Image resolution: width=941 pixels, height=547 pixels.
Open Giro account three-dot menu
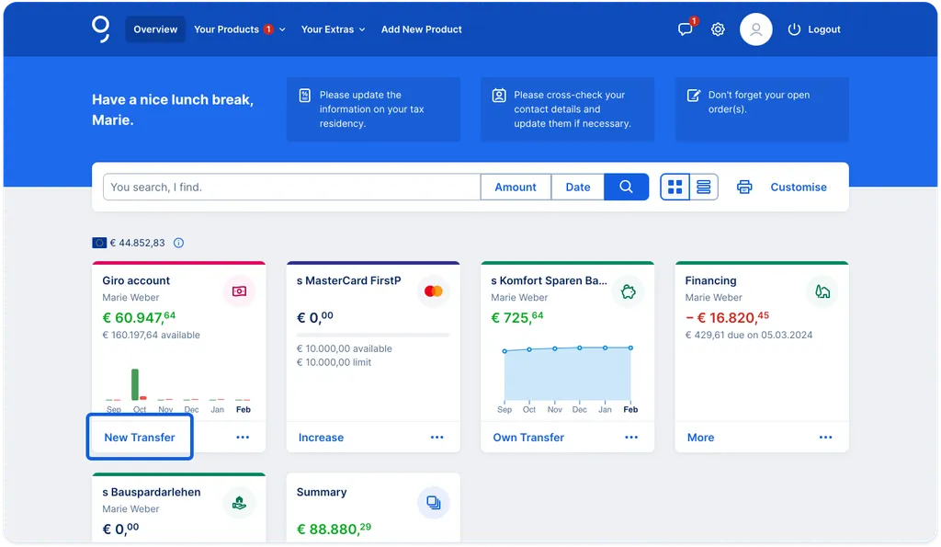coord(243,437)
